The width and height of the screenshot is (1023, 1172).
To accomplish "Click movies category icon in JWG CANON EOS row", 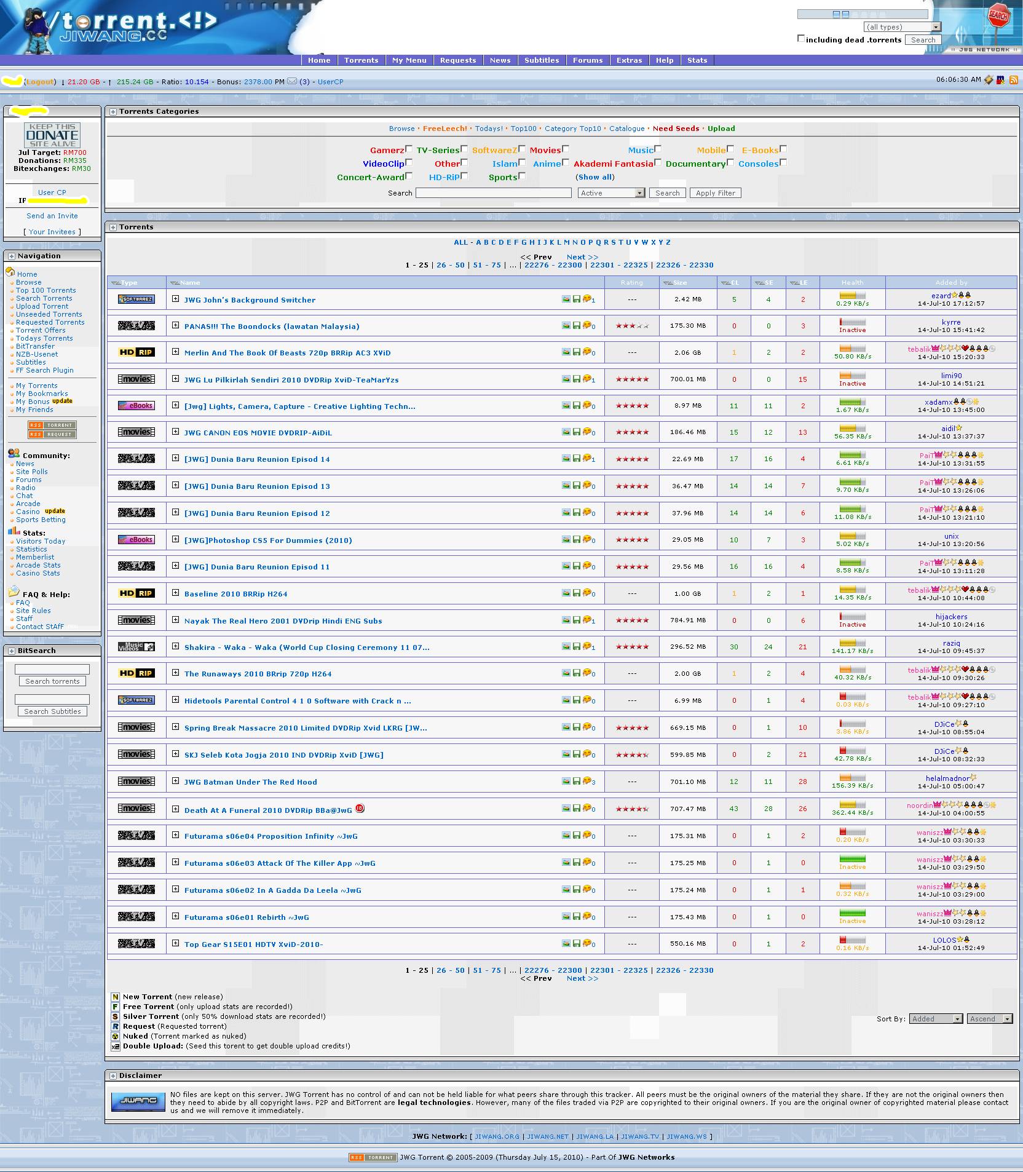I will click(136, 432).
